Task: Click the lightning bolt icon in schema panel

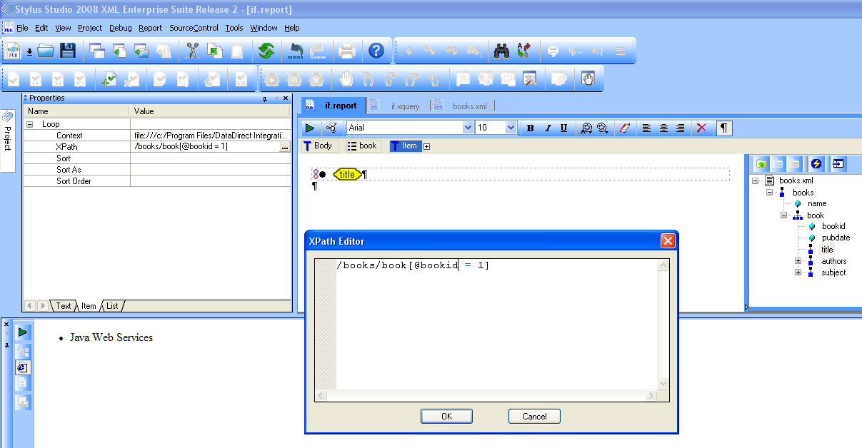Action: tap(816, 164)
